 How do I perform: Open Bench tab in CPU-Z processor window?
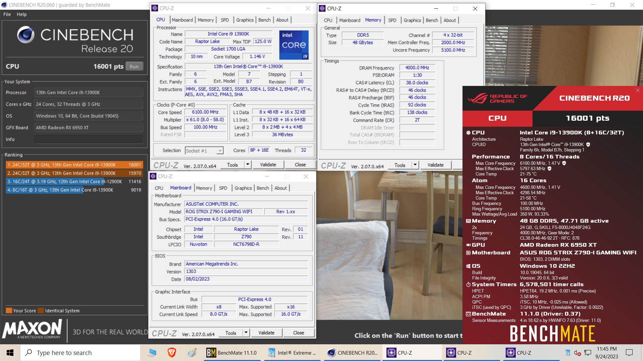[x=265, y=20]
